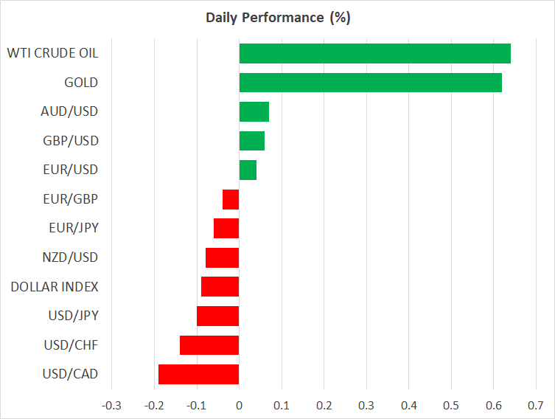Click the NZD/USD red bar
The image size is (555, 419).
pos(222,257)
